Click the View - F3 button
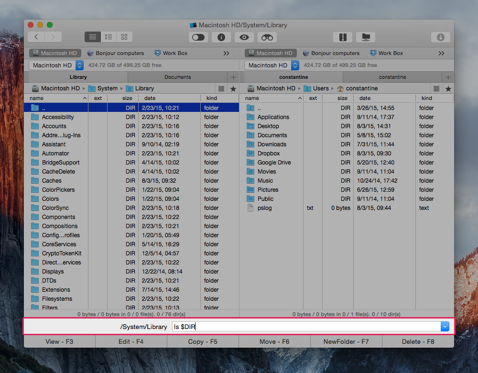This screenshot has width=478, height=373. tap(59, 341)
